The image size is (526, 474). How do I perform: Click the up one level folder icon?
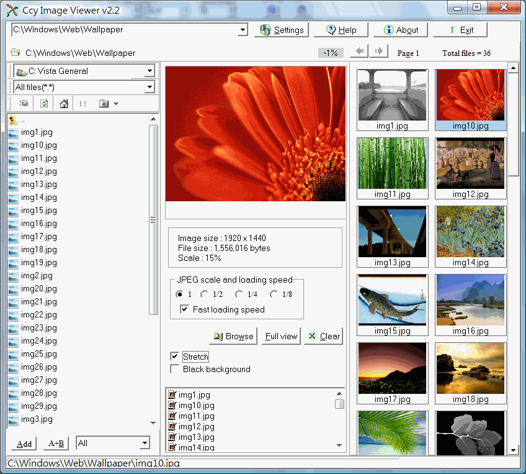click(24, 104)
